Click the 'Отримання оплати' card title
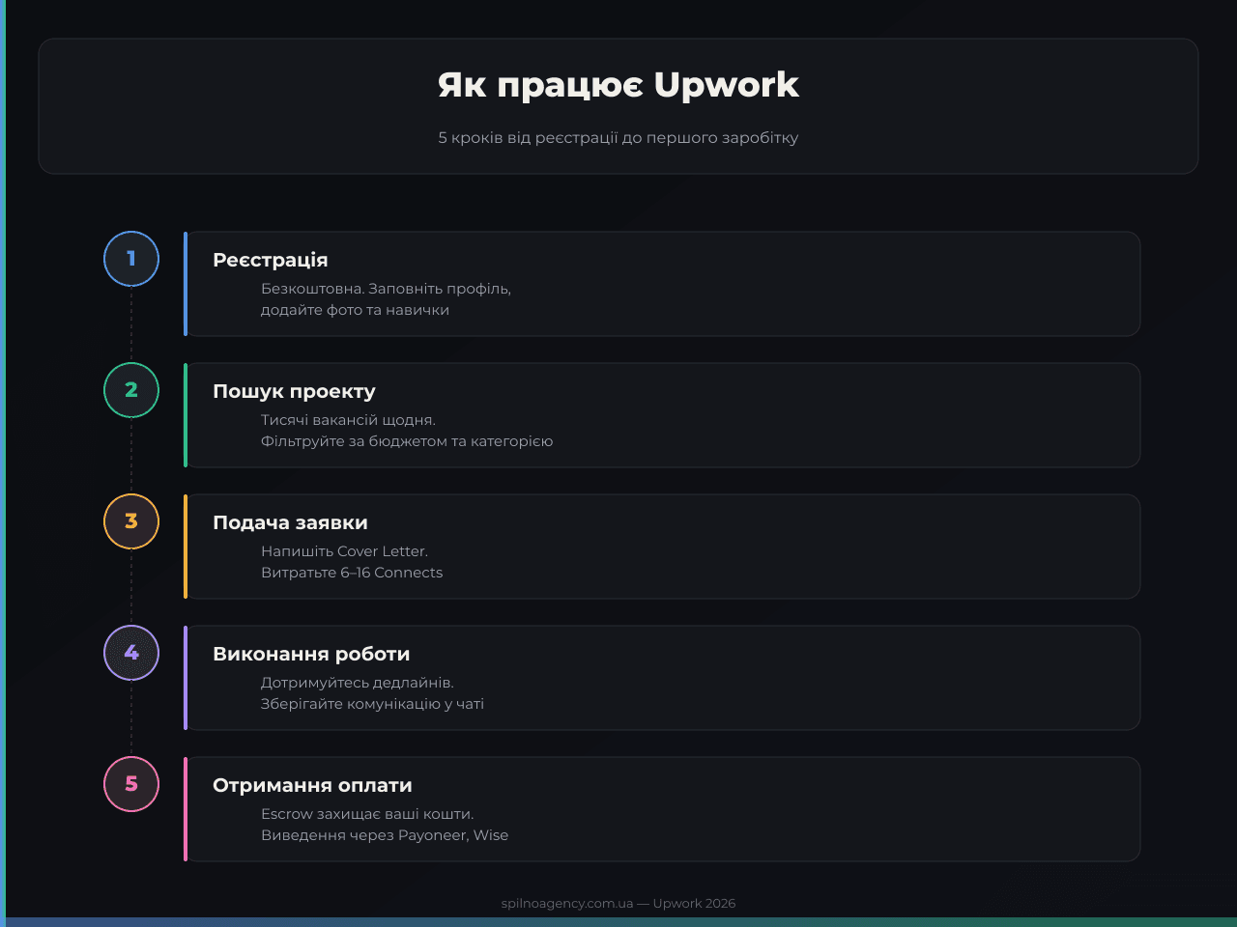The width and height of the screenshot is (1237, 927). click(312, 785)
